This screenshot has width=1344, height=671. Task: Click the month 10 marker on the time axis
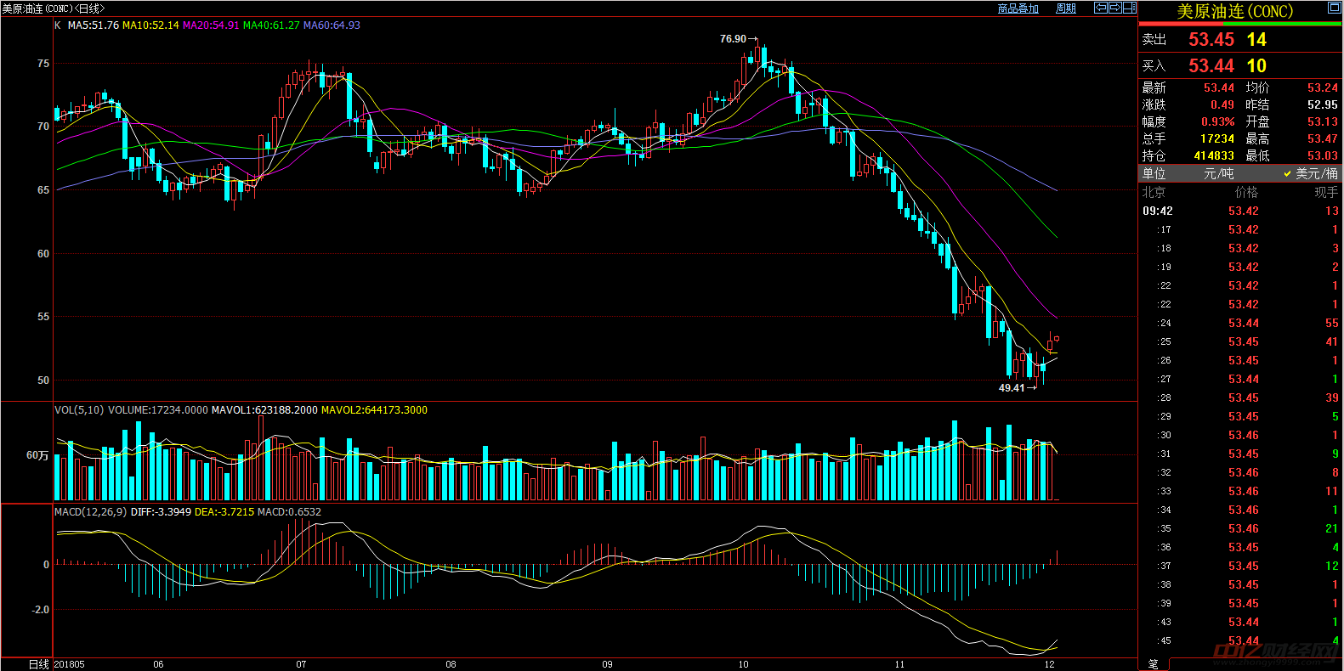click(743, 664)
